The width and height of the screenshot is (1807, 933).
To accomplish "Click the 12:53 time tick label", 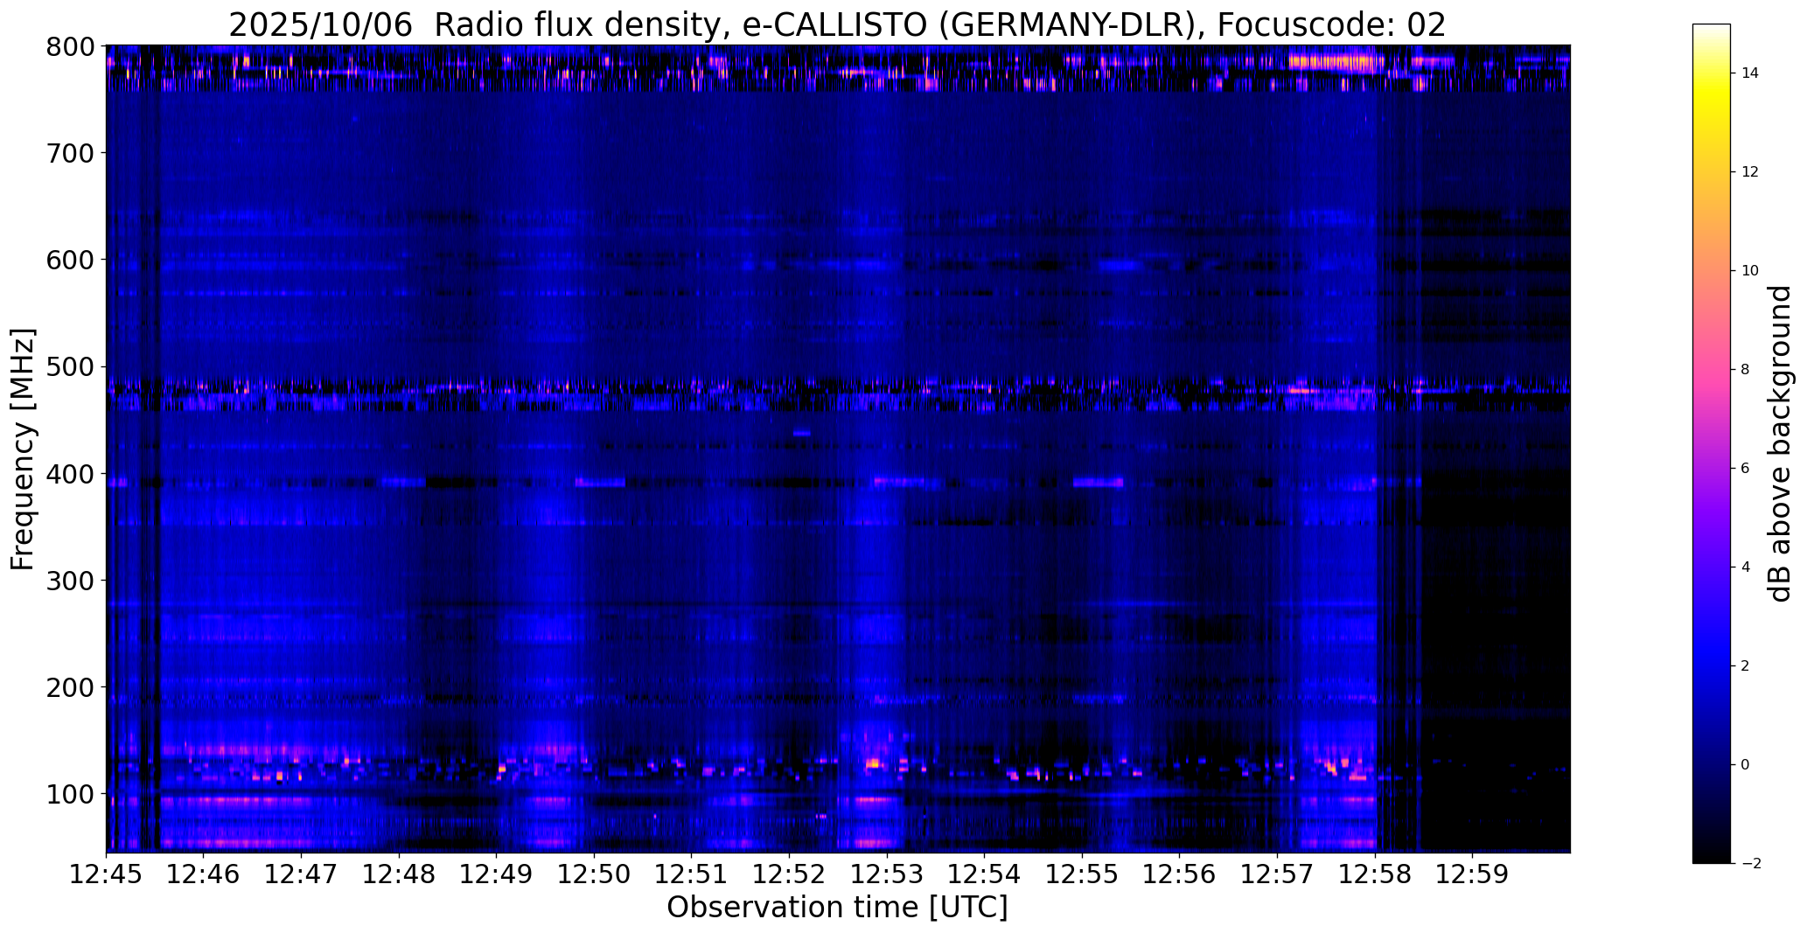I will coord(887,874).
